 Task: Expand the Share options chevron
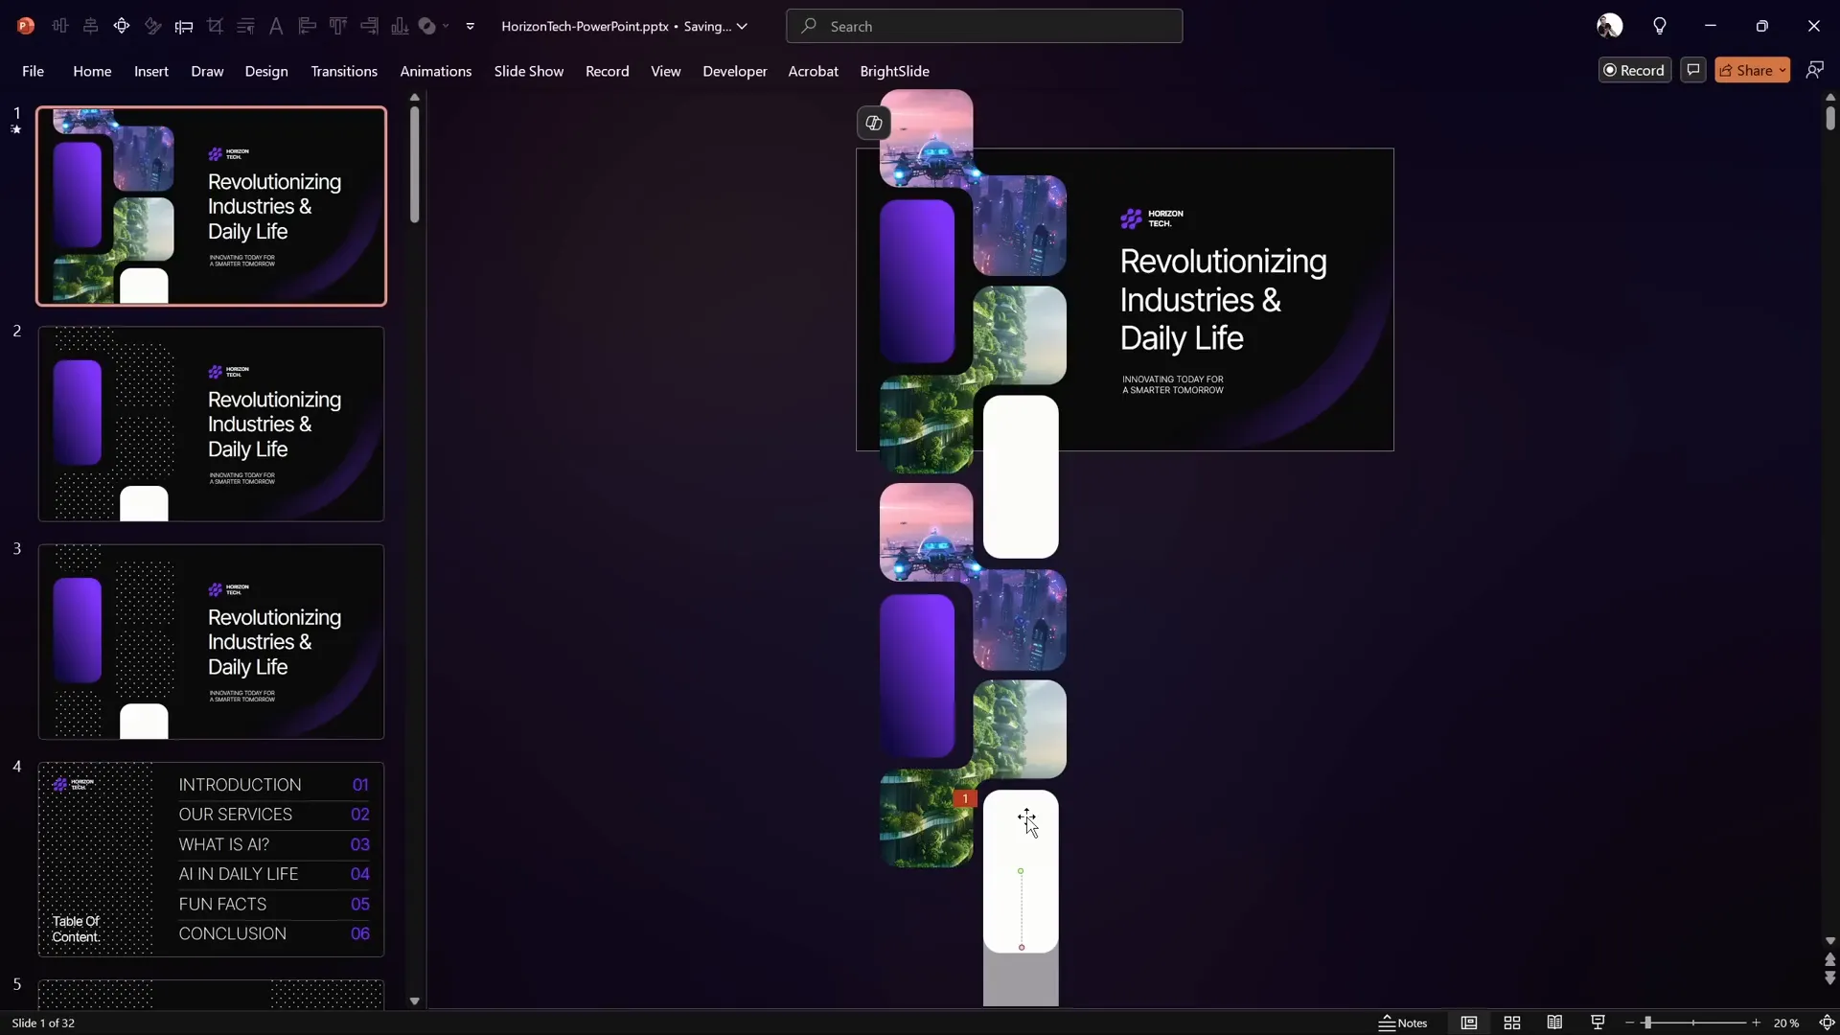[1784, 69]
